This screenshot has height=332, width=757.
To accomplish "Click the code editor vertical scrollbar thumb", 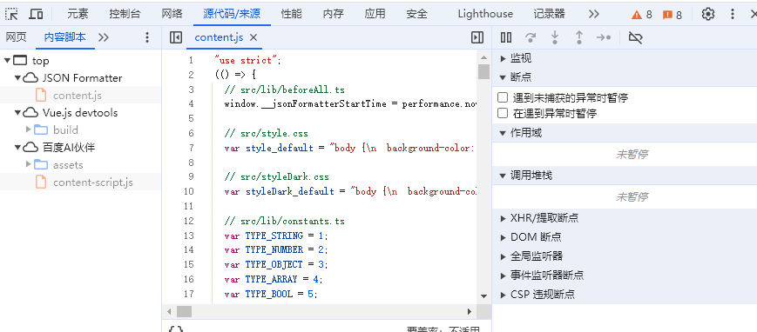I will coord(483,71).
